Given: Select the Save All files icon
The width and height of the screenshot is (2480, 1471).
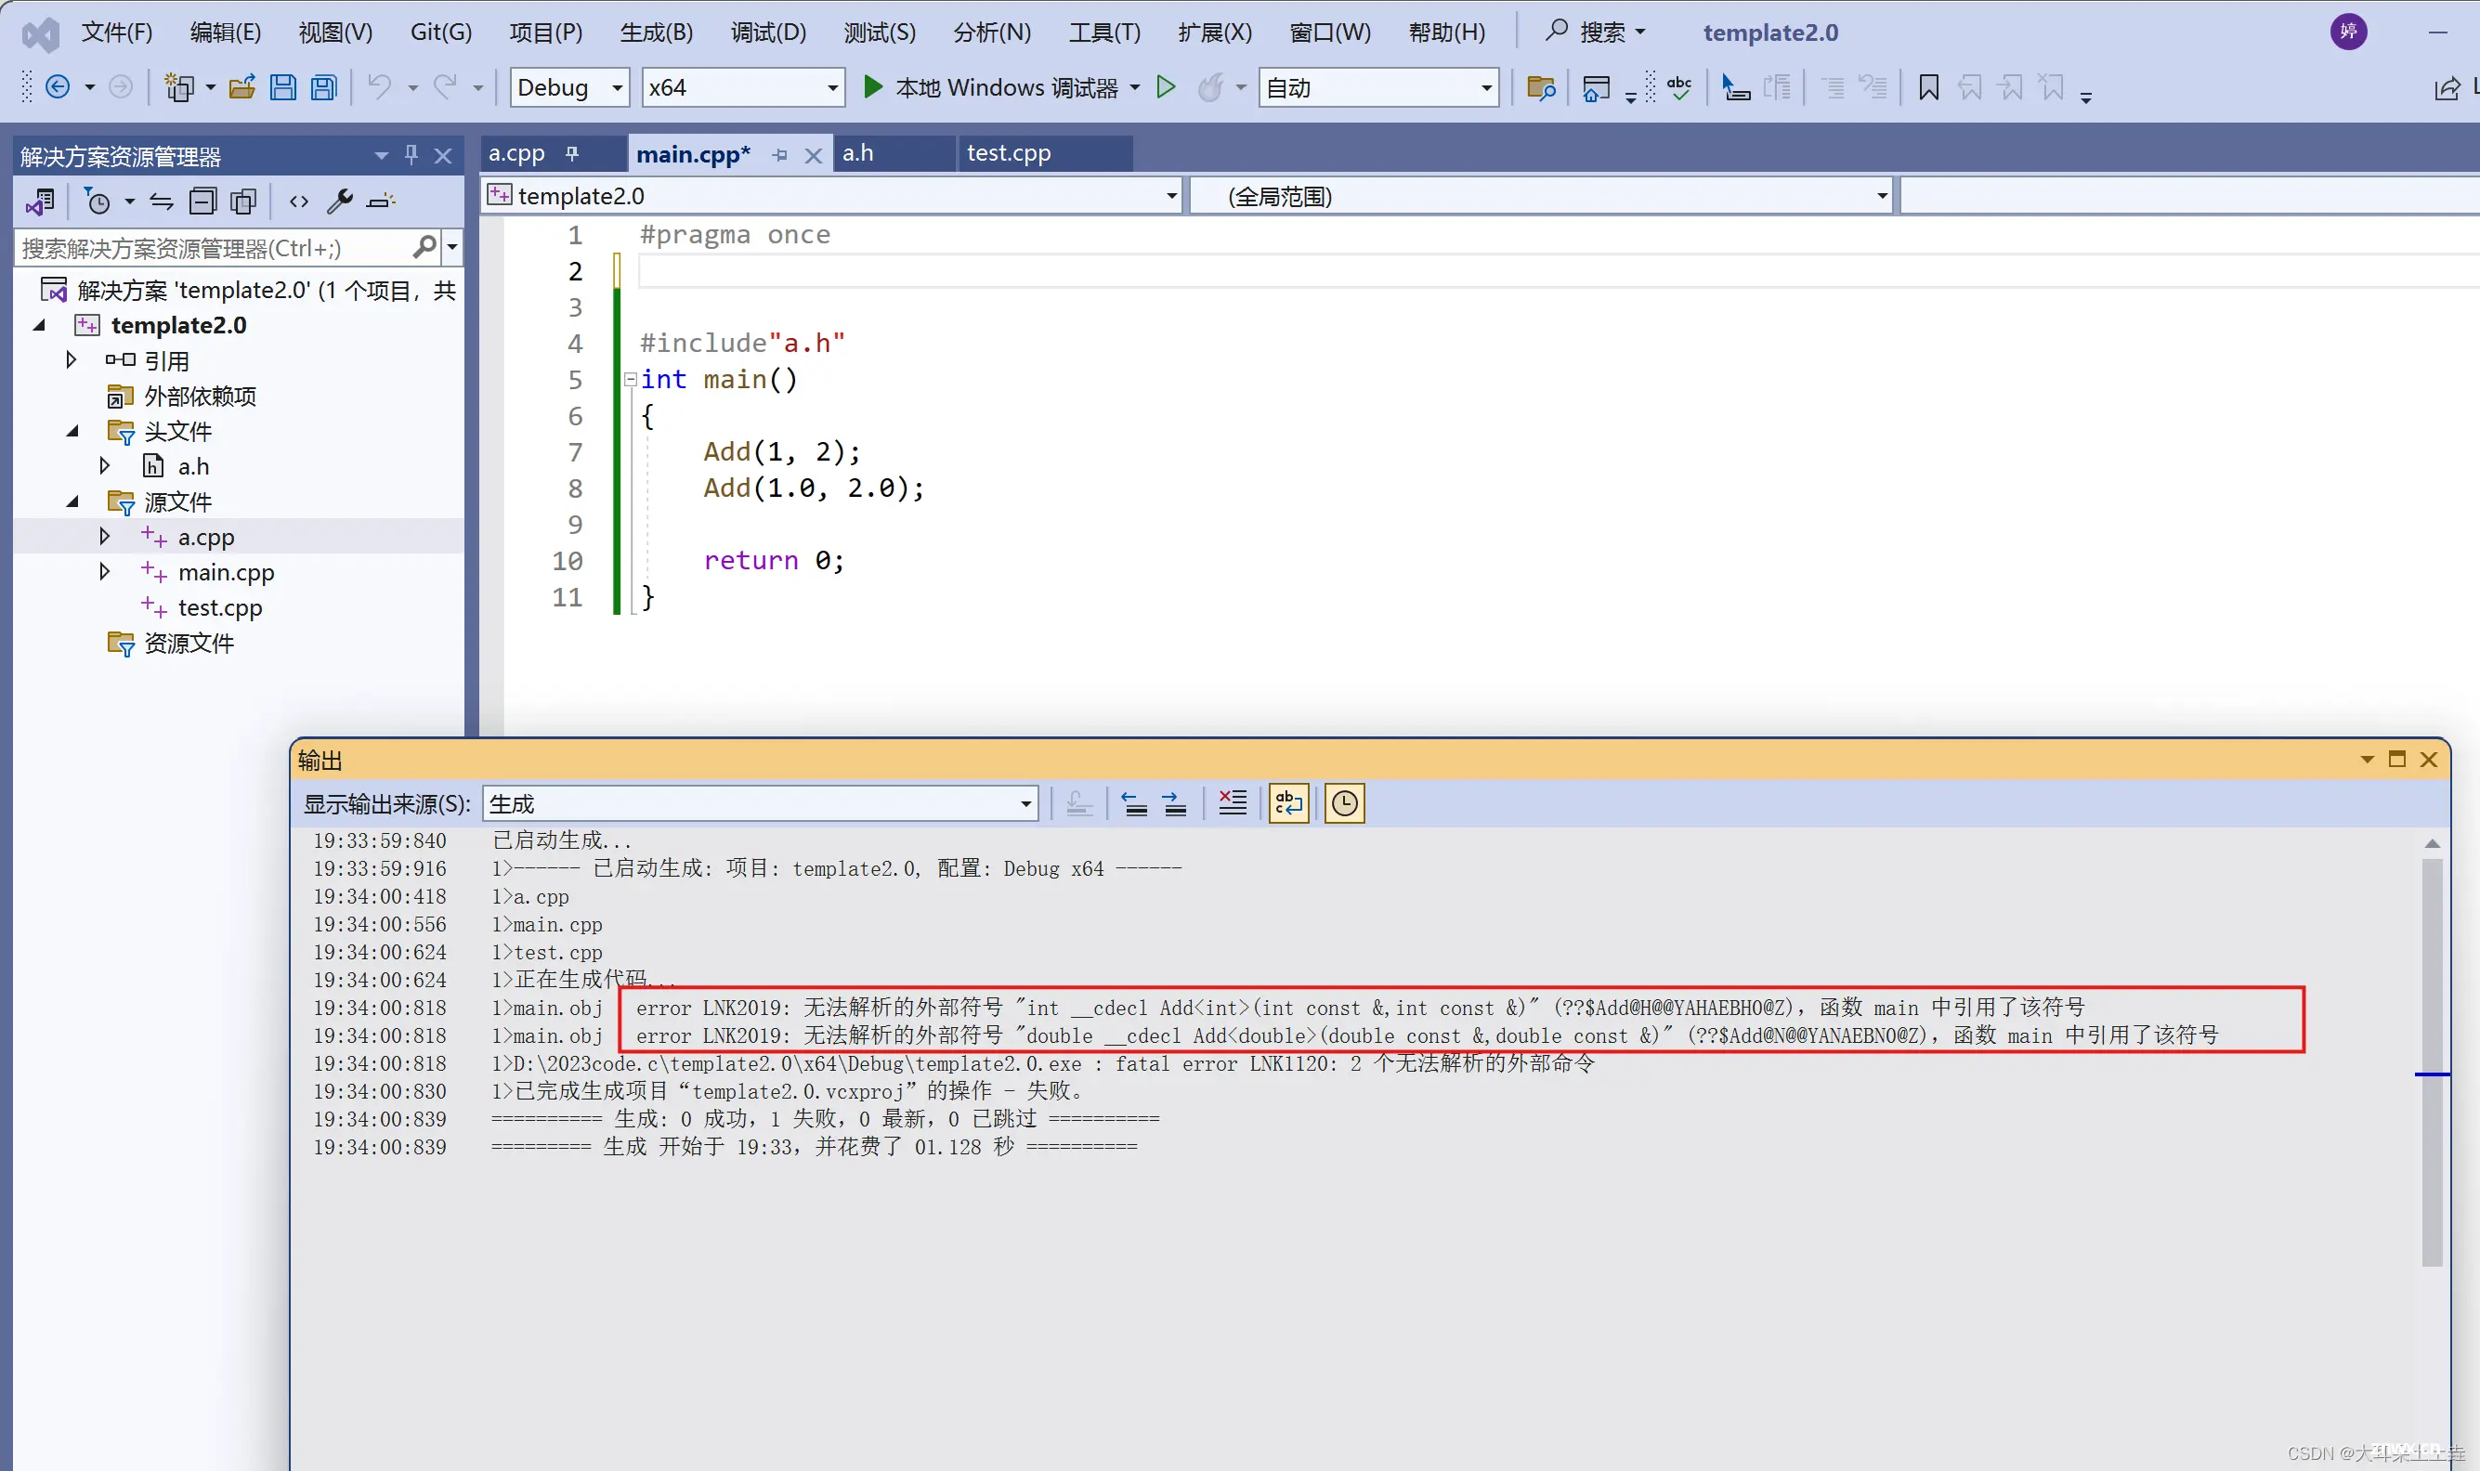Looking at the screenshot, I should [322, 85].
